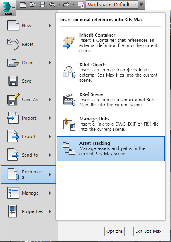The width and height of the screenshot is (171, 242).
Task: Click the Properties sliders icon
Action: tap(13, 211)
